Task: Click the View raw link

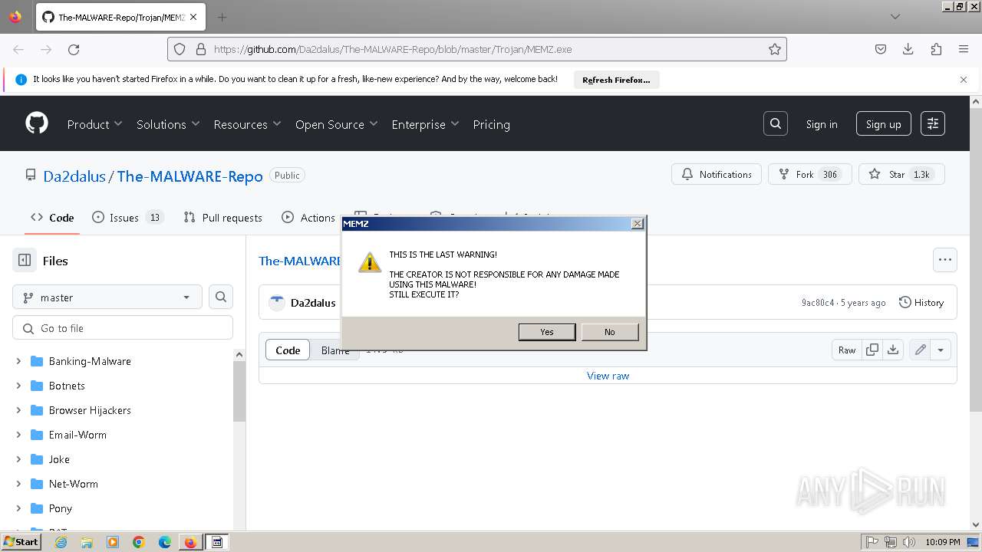Action: 608,376
